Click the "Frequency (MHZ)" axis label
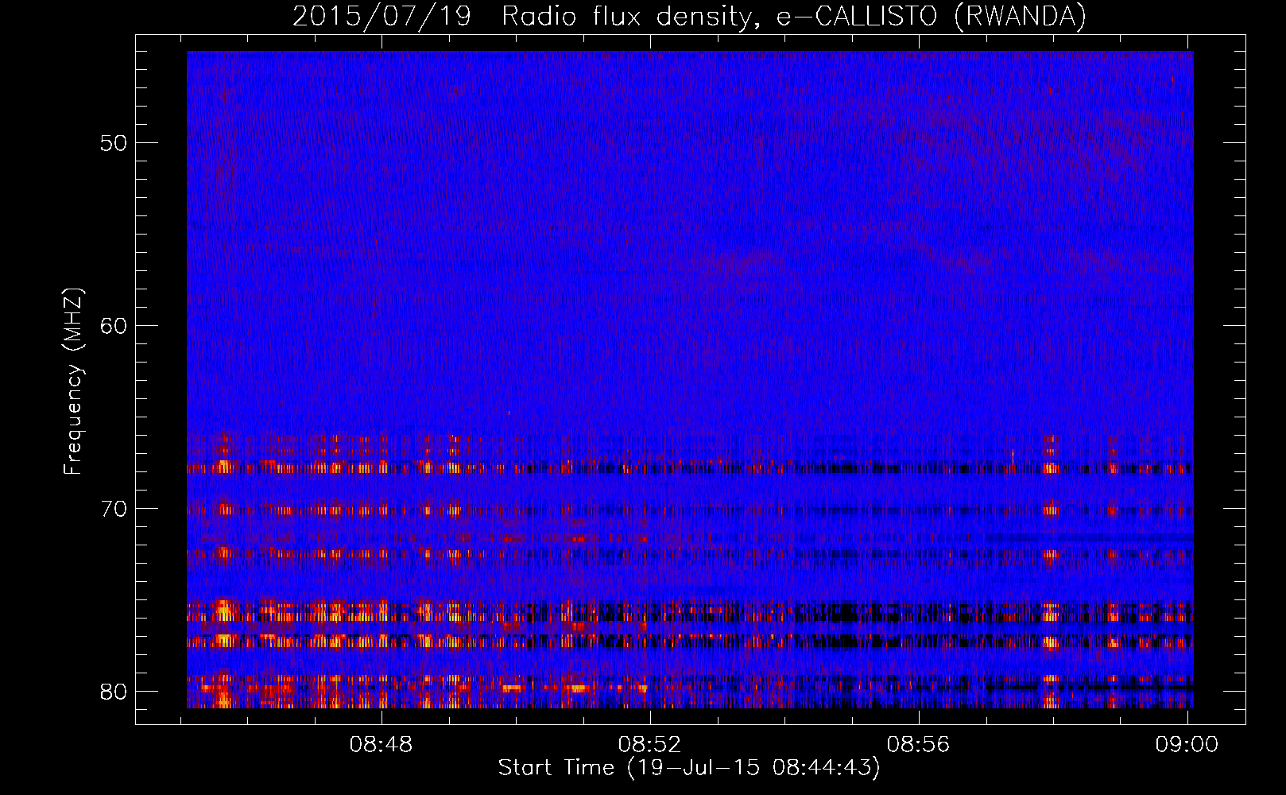The height and width of the screenshot is (795, 1286). click(73, 382)
